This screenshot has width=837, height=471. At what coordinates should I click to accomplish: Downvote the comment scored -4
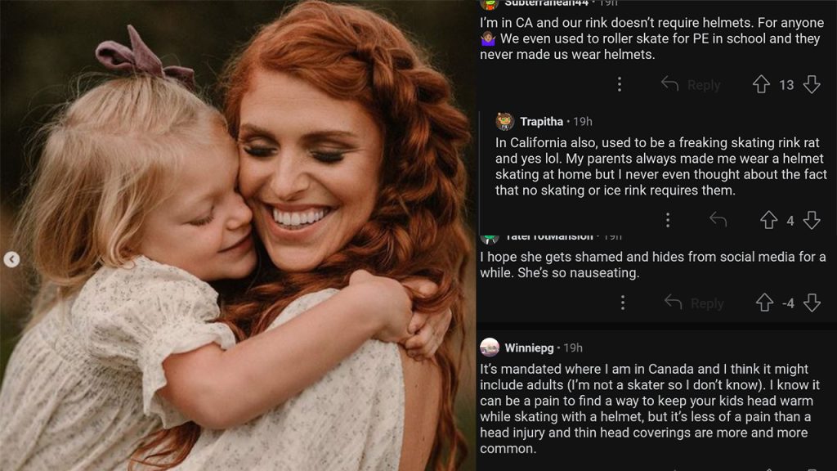812,303
